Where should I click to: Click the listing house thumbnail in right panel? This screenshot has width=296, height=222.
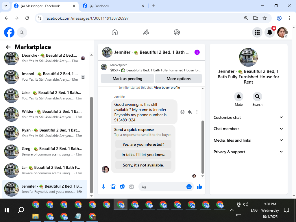tap(248, 57)
